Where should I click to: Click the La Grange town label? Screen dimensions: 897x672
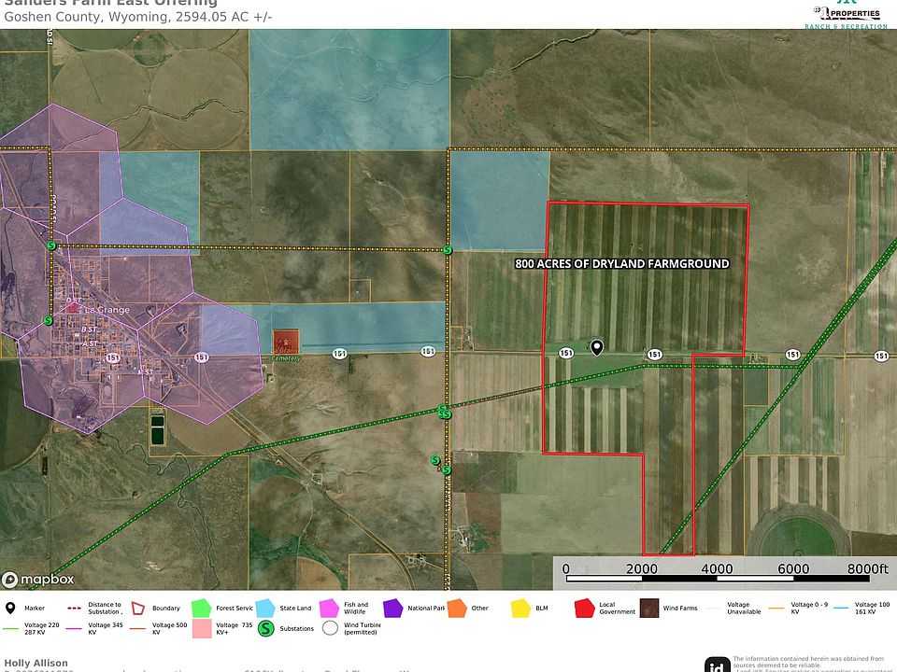point(107,310)
